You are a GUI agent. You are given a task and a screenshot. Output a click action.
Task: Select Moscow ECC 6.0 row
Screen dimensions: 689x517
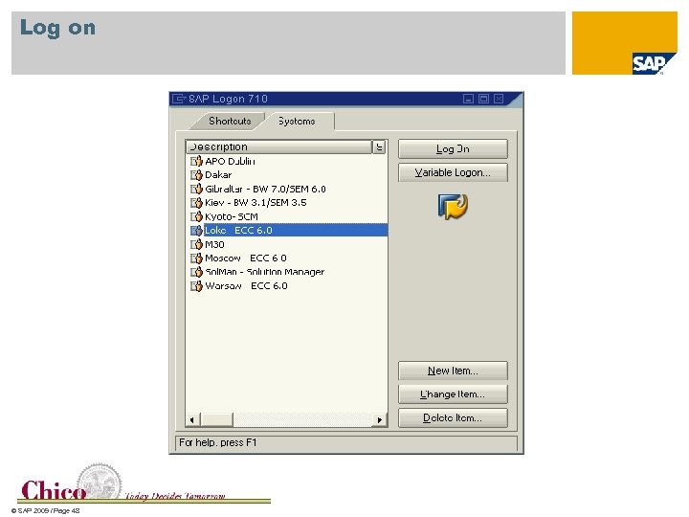[x=287, y=258]
